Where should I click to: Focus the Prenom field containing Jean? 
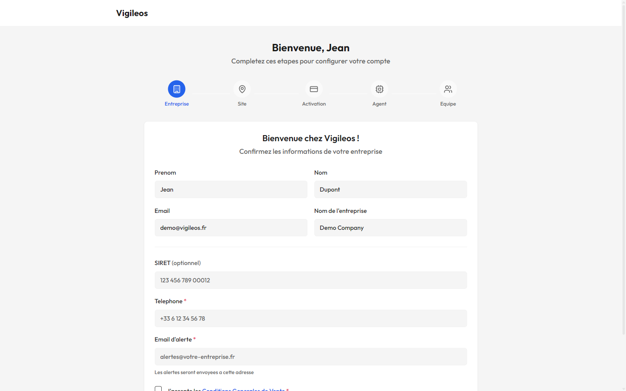pos(231,189)
